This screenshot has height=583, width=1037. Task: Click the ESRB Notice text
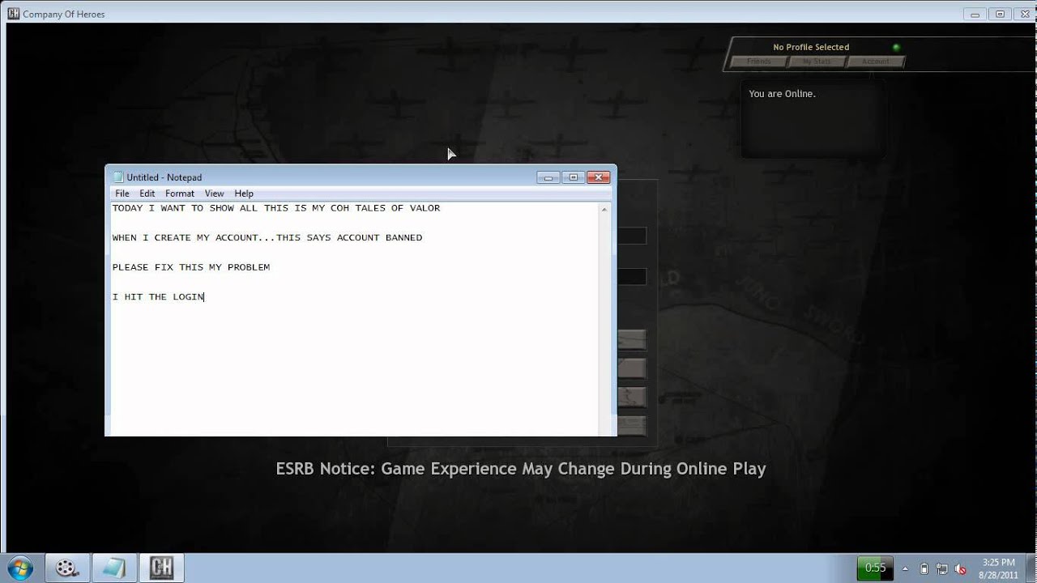(520, 469)
